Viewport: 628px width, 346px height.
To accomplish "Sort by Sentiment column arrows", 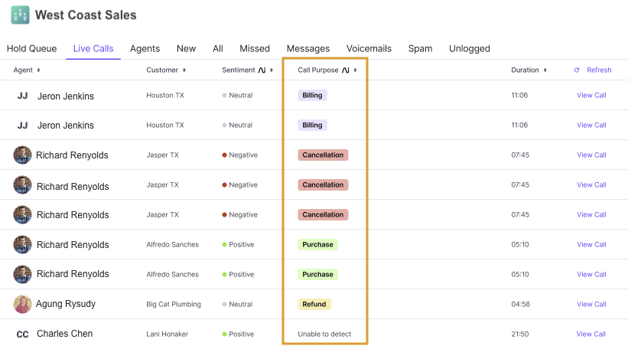I will click(x=272, y=70).
